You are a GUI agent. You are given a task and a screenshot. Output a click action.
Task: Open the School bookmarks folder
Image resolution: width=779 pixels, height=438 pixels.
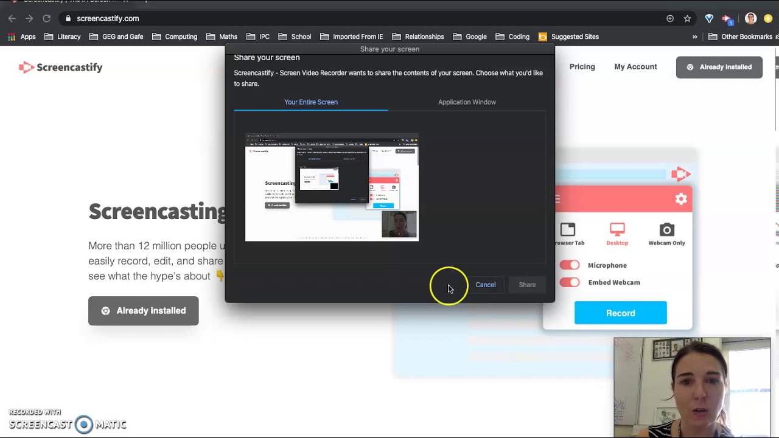pyautogui.click(x=295, y=36)
